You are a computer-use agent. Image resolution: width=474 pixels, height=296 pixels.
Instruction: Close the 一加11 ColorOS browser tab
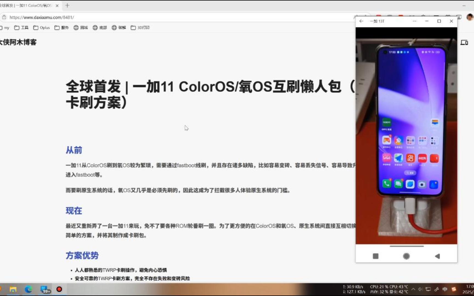point(57,5)
